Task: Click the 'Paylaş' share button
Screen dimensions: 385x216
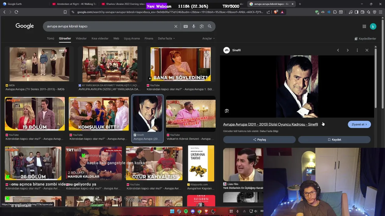Action: (x=259, y=139)
